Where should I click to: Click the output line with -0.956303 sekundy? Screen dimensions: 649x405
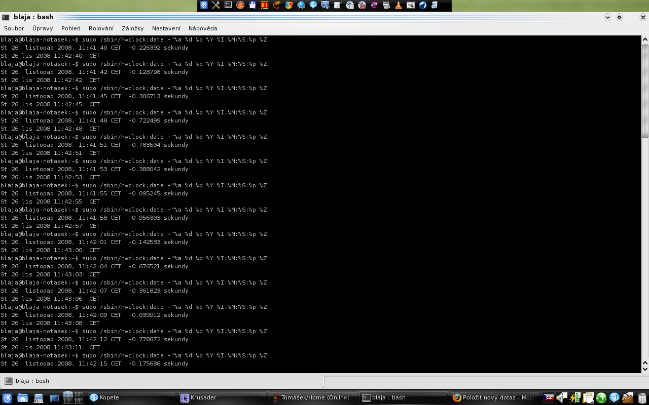tap(94, 218)
